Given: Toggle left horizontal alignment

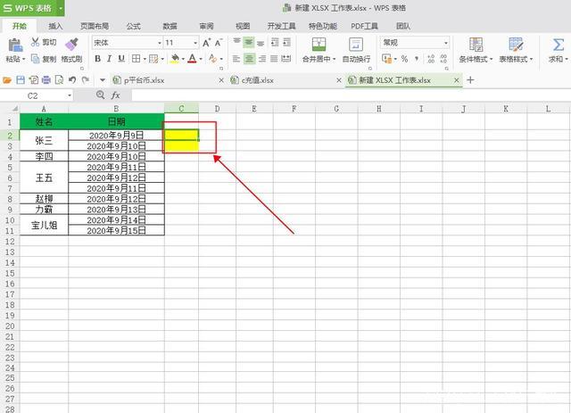Looking at the screenshot, I should [236, 59].
